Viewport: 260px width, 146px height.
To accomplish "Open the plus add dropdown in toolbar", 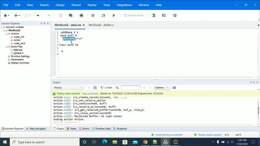I will click(17, 15).
